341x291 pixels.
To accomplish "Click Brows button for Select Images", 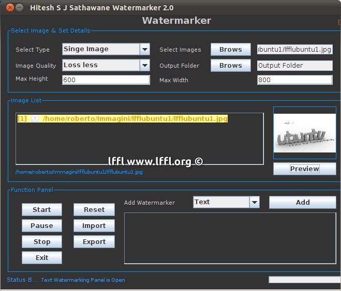I will click(230, 50).
